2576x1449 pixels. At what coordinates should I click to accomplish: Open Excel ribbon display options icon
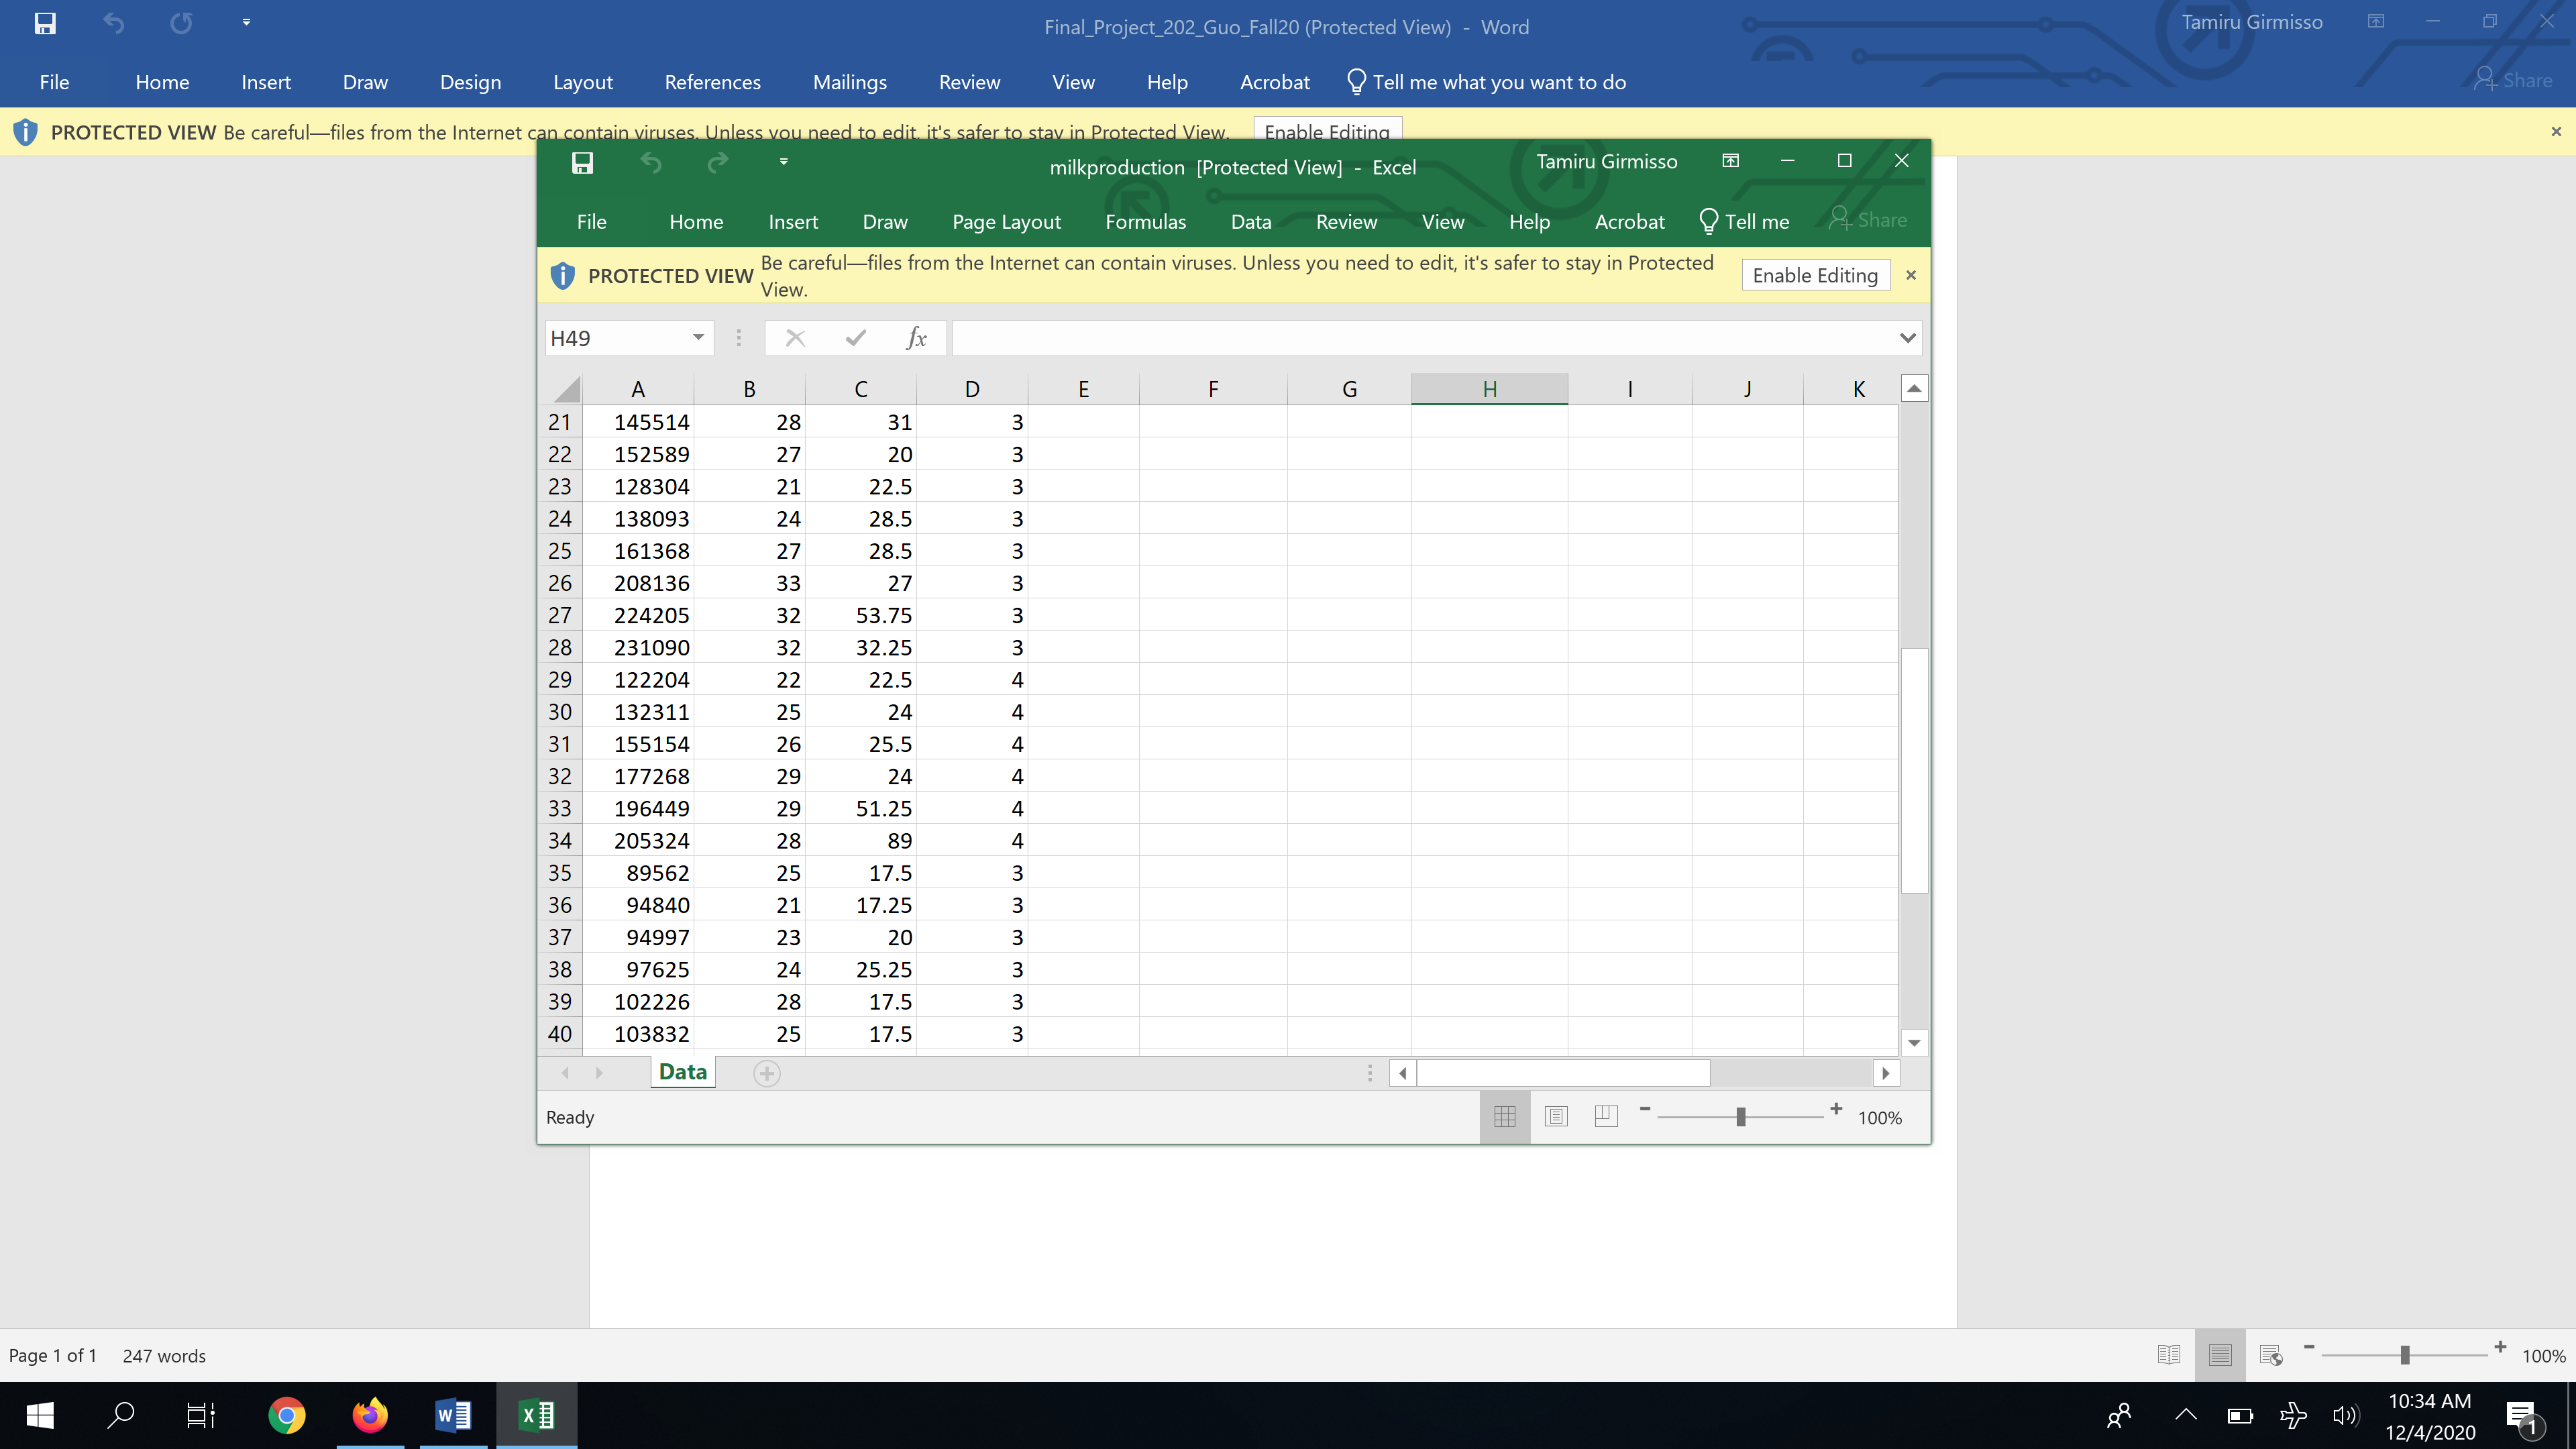[1730, 161]
